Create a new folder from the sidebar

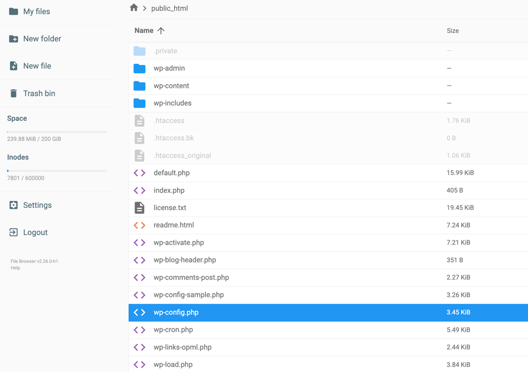pos(14,39)
